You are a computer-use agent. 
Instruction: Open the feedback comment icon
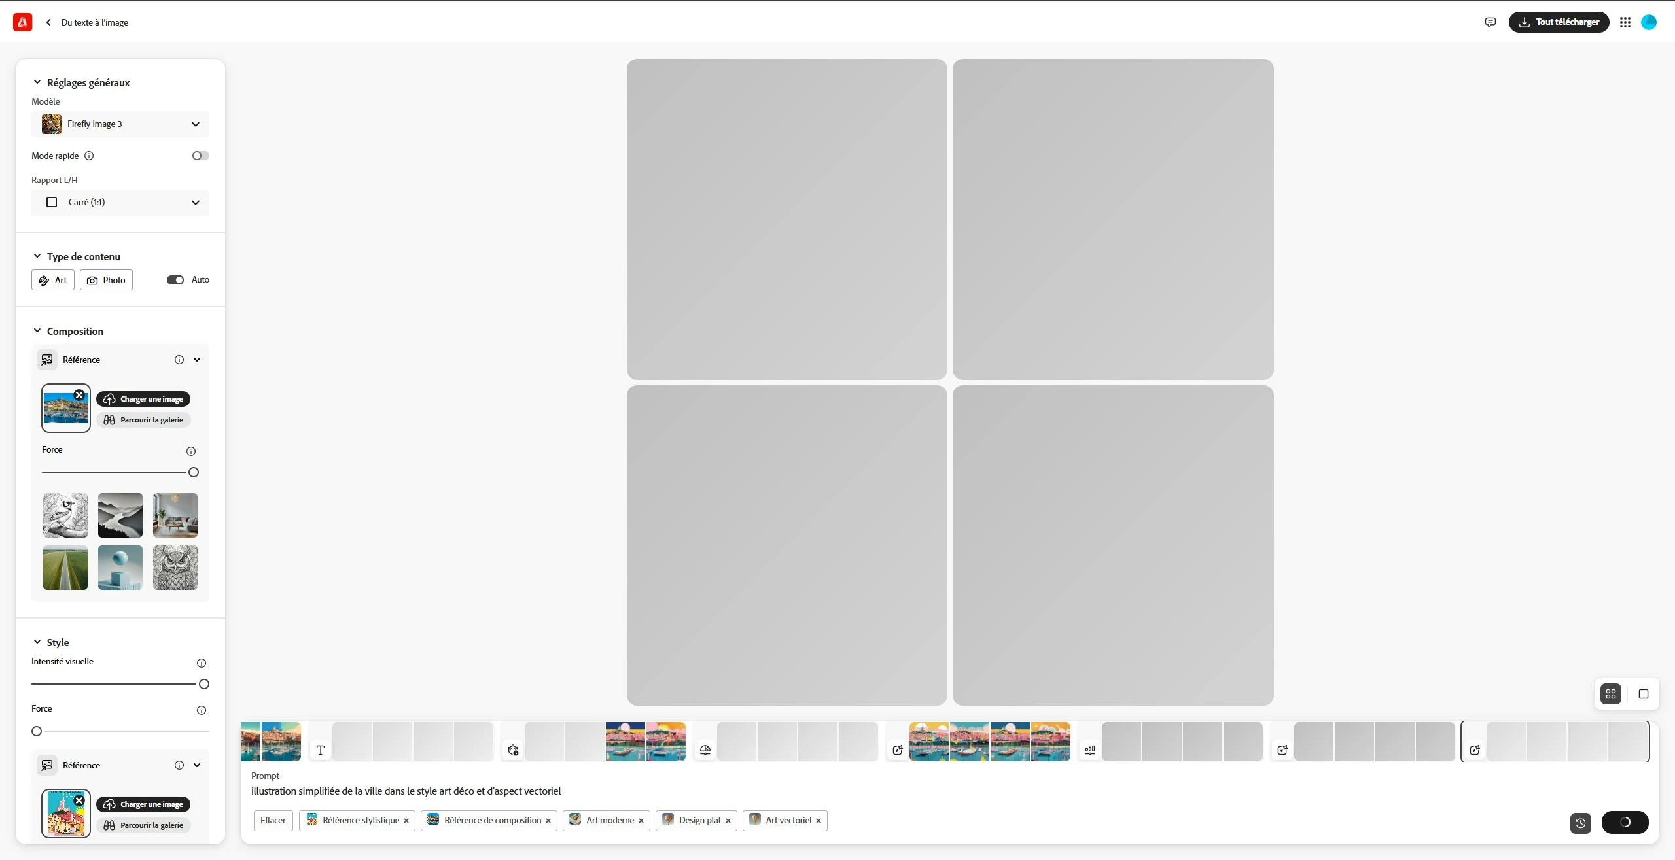pos(1490,22)
